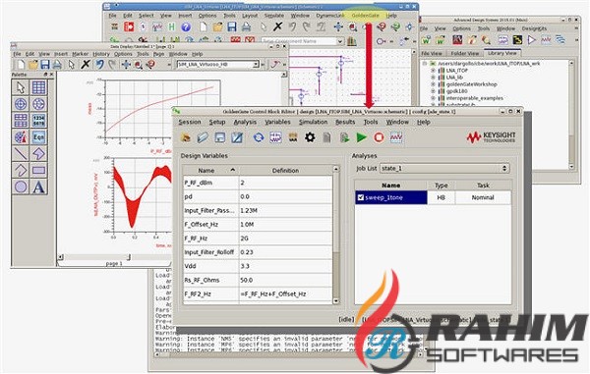Click the green Run simulation play icon

pos(361,137)
